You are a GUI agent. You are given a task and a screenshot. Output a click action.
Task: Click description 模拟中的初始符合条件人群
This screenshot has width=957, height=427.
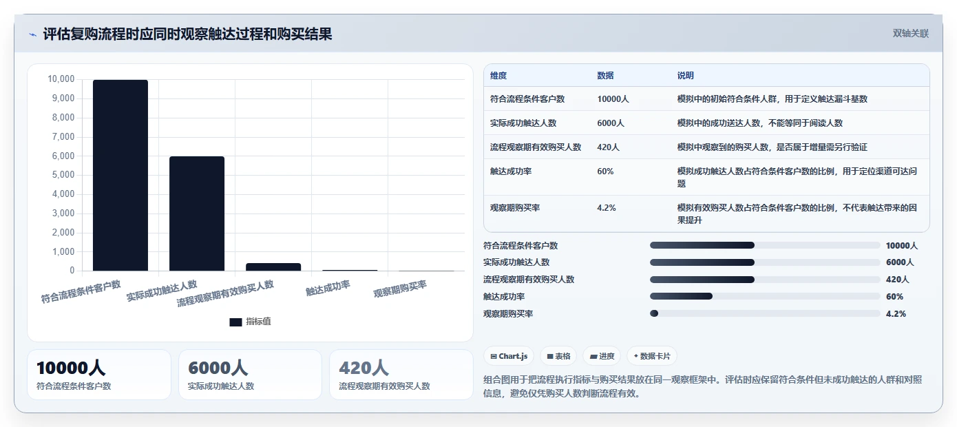(x=772, y=99)
